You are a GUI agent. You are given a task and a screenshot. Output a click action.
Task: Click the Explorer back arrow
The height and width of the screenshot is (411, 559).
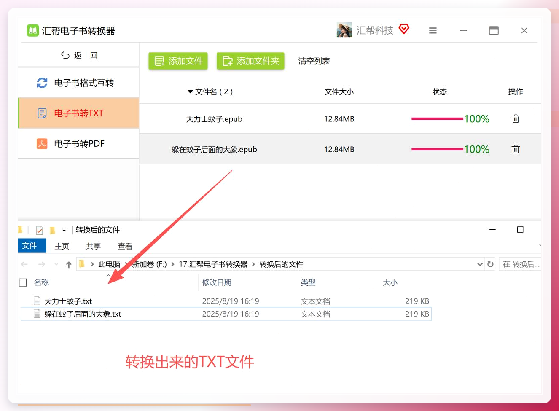(24, 264)
